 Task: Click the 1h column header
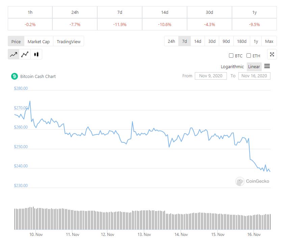click(30, 12)
